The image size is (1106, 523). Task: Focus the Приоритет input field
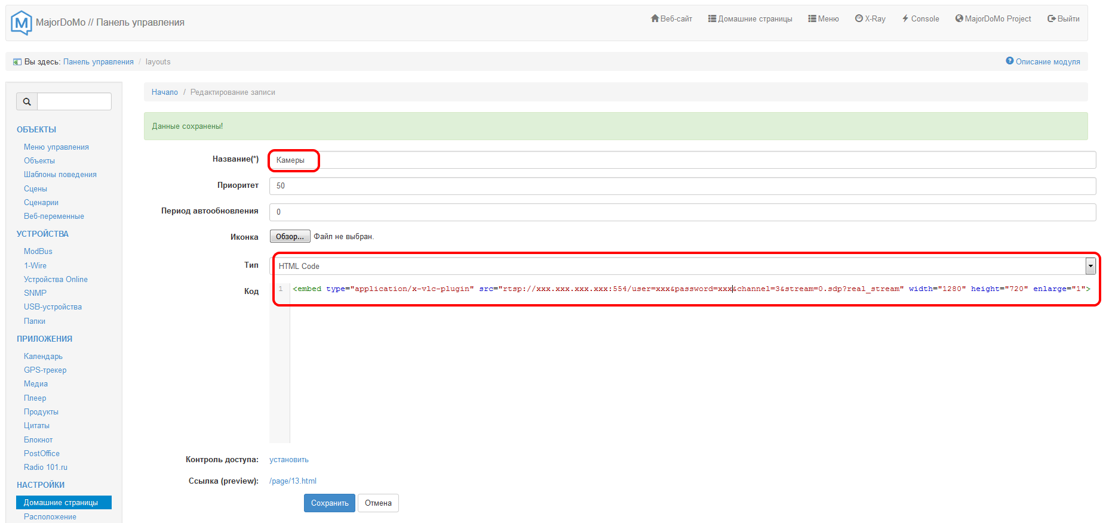(683, 186)
